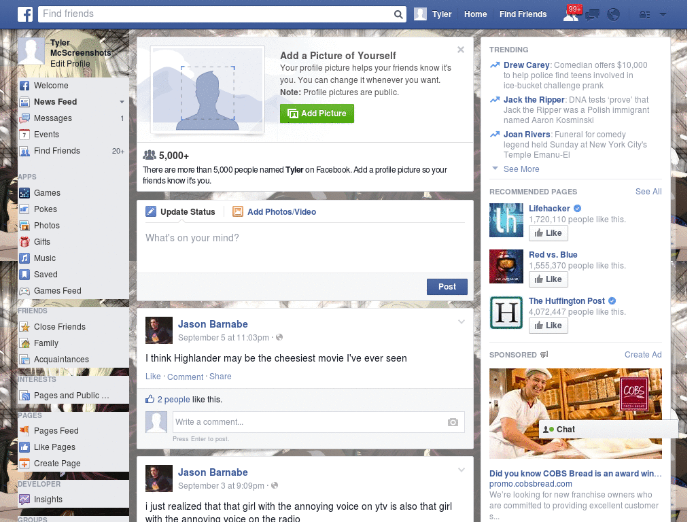Click the What's on your mind field
Viewport: 696px width, 522px height.
(305, 247)
